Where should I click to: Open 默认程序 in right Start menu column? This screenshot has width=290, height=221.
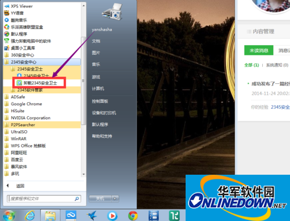click(100, 124)
